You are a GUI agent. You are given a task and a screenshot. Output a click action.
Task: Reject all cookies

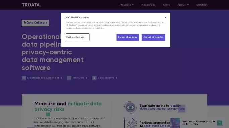click(x=128, y=37)
